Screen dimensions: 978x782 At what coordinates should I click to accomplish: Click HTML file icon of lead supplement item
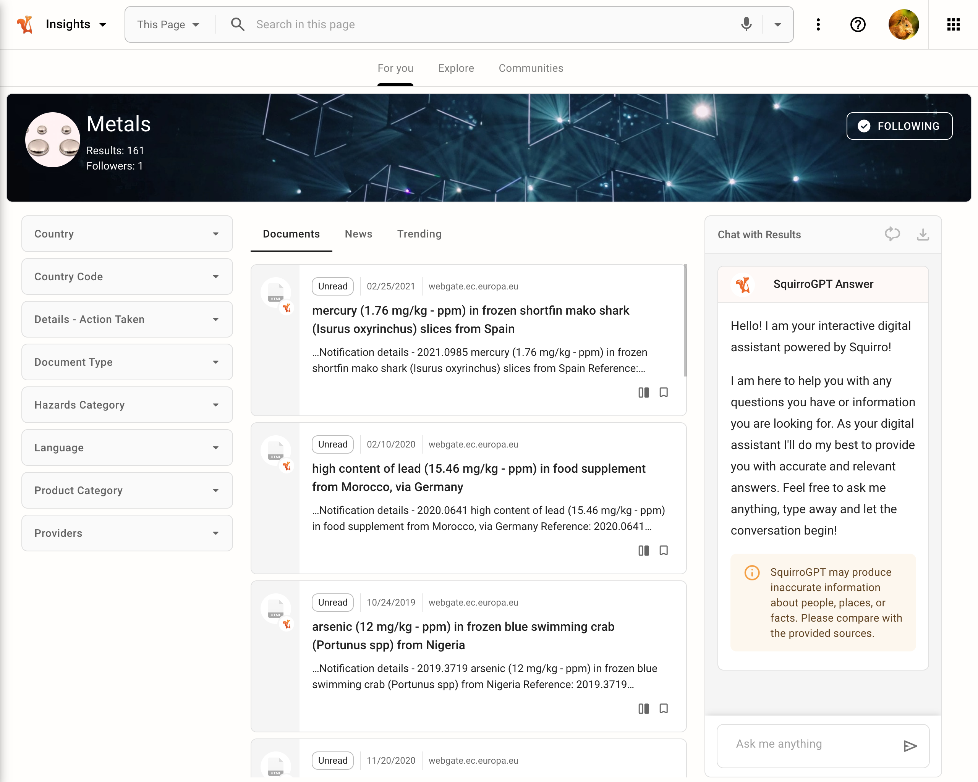coord(276,451)
